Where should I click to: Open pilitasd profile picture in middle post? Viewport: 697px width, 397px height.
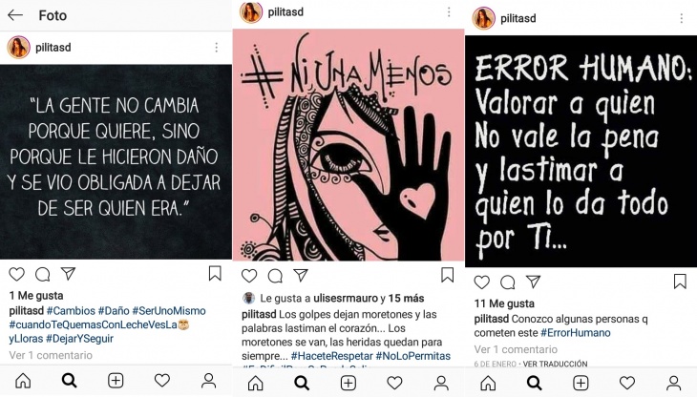pyautogui.click(x=251, y=12)
